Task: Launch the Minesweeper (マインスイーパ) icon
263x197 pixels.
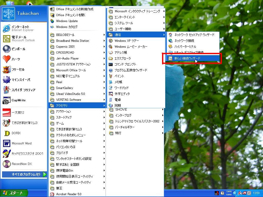Action: pos(6,80)
